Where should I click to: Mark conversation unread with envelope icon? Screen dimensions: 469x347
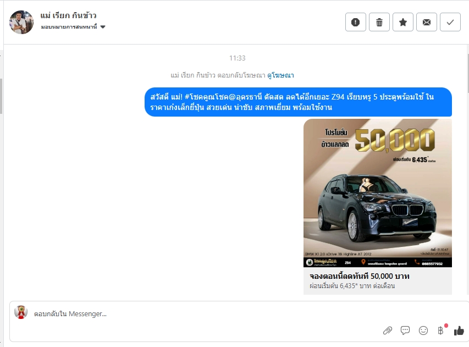[x=427, y=22]
